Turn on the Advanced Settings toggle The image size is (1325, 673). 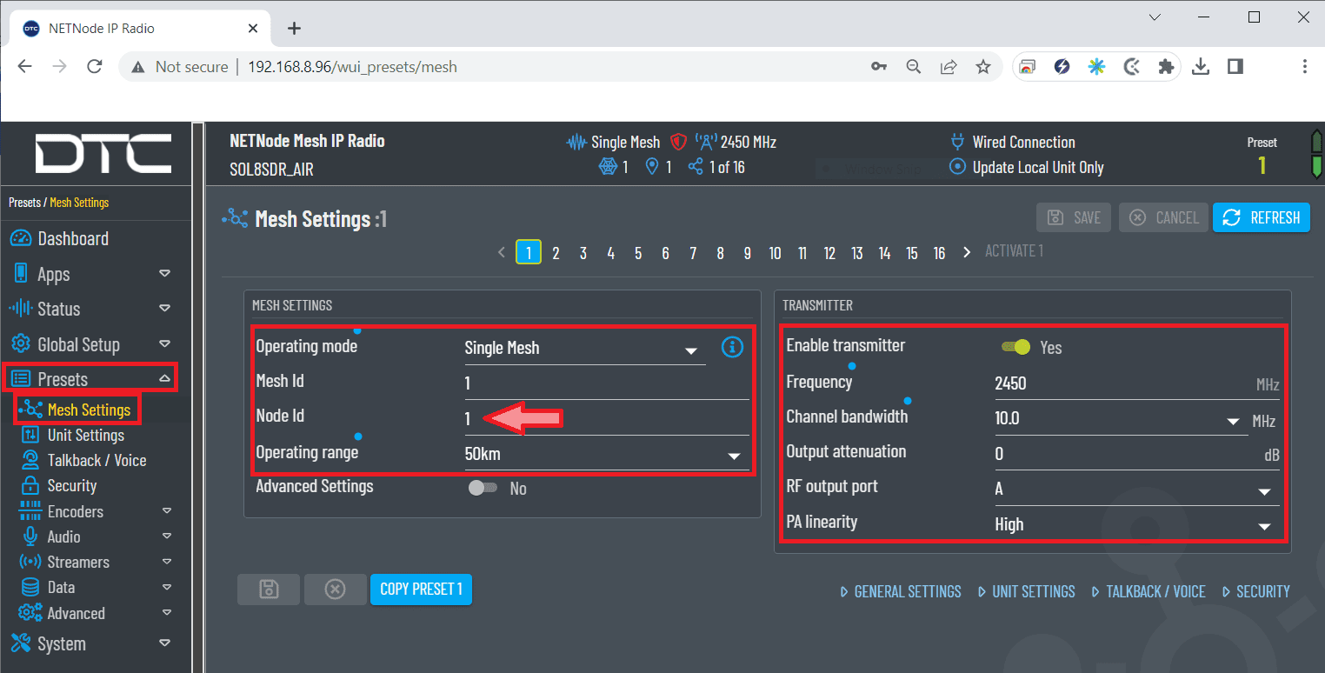tap(483, 488)
